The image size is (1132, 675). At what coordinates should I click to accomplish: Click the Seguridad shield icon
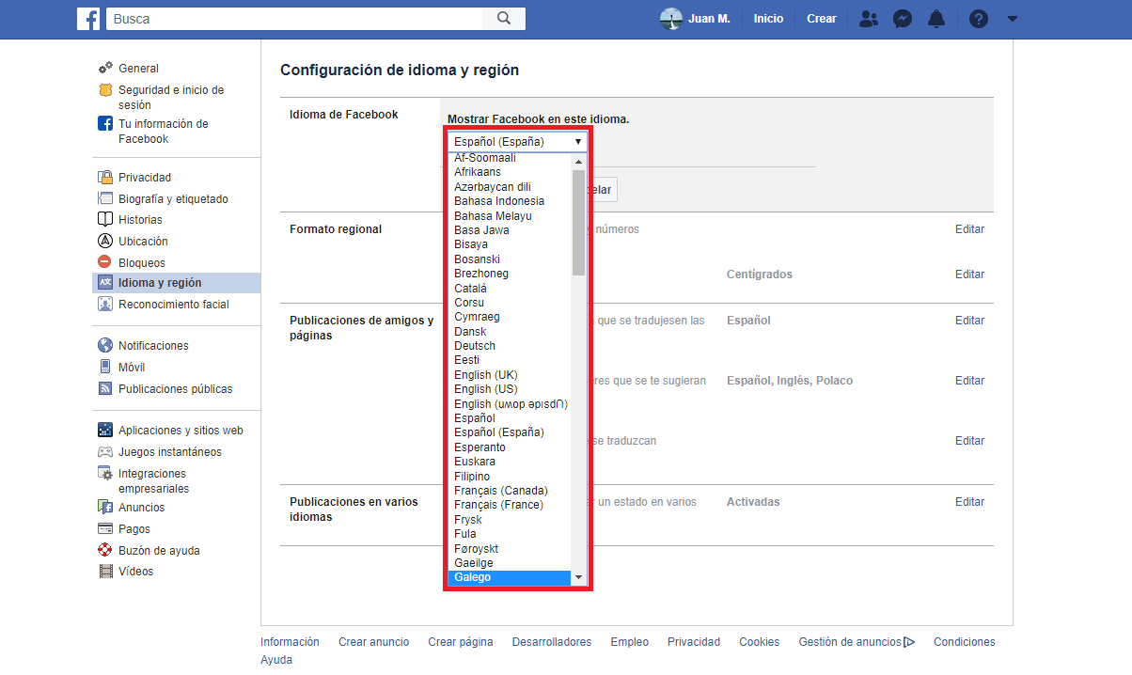pyautogui.click(x=105, y=90)
